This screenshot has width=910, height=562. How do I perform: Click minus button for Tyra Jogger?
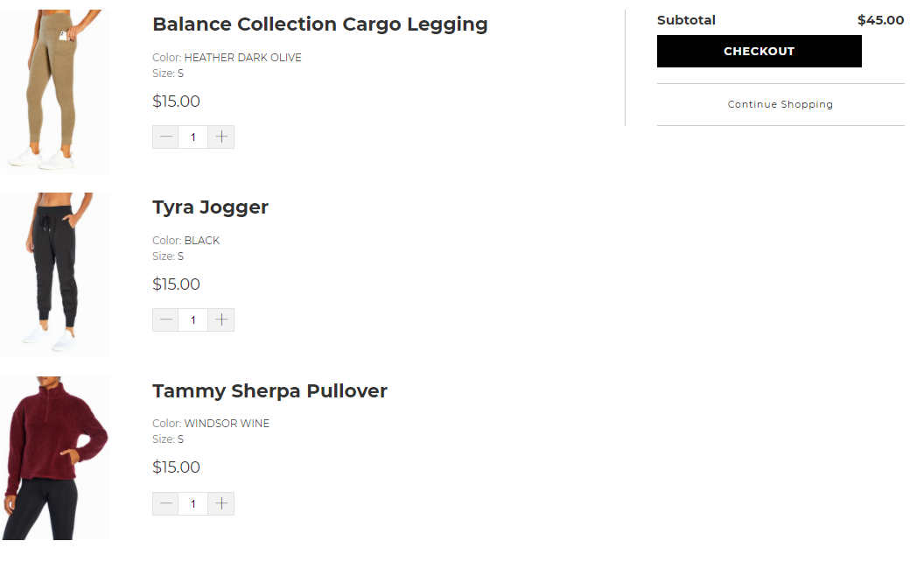click(x=165, y=320)
